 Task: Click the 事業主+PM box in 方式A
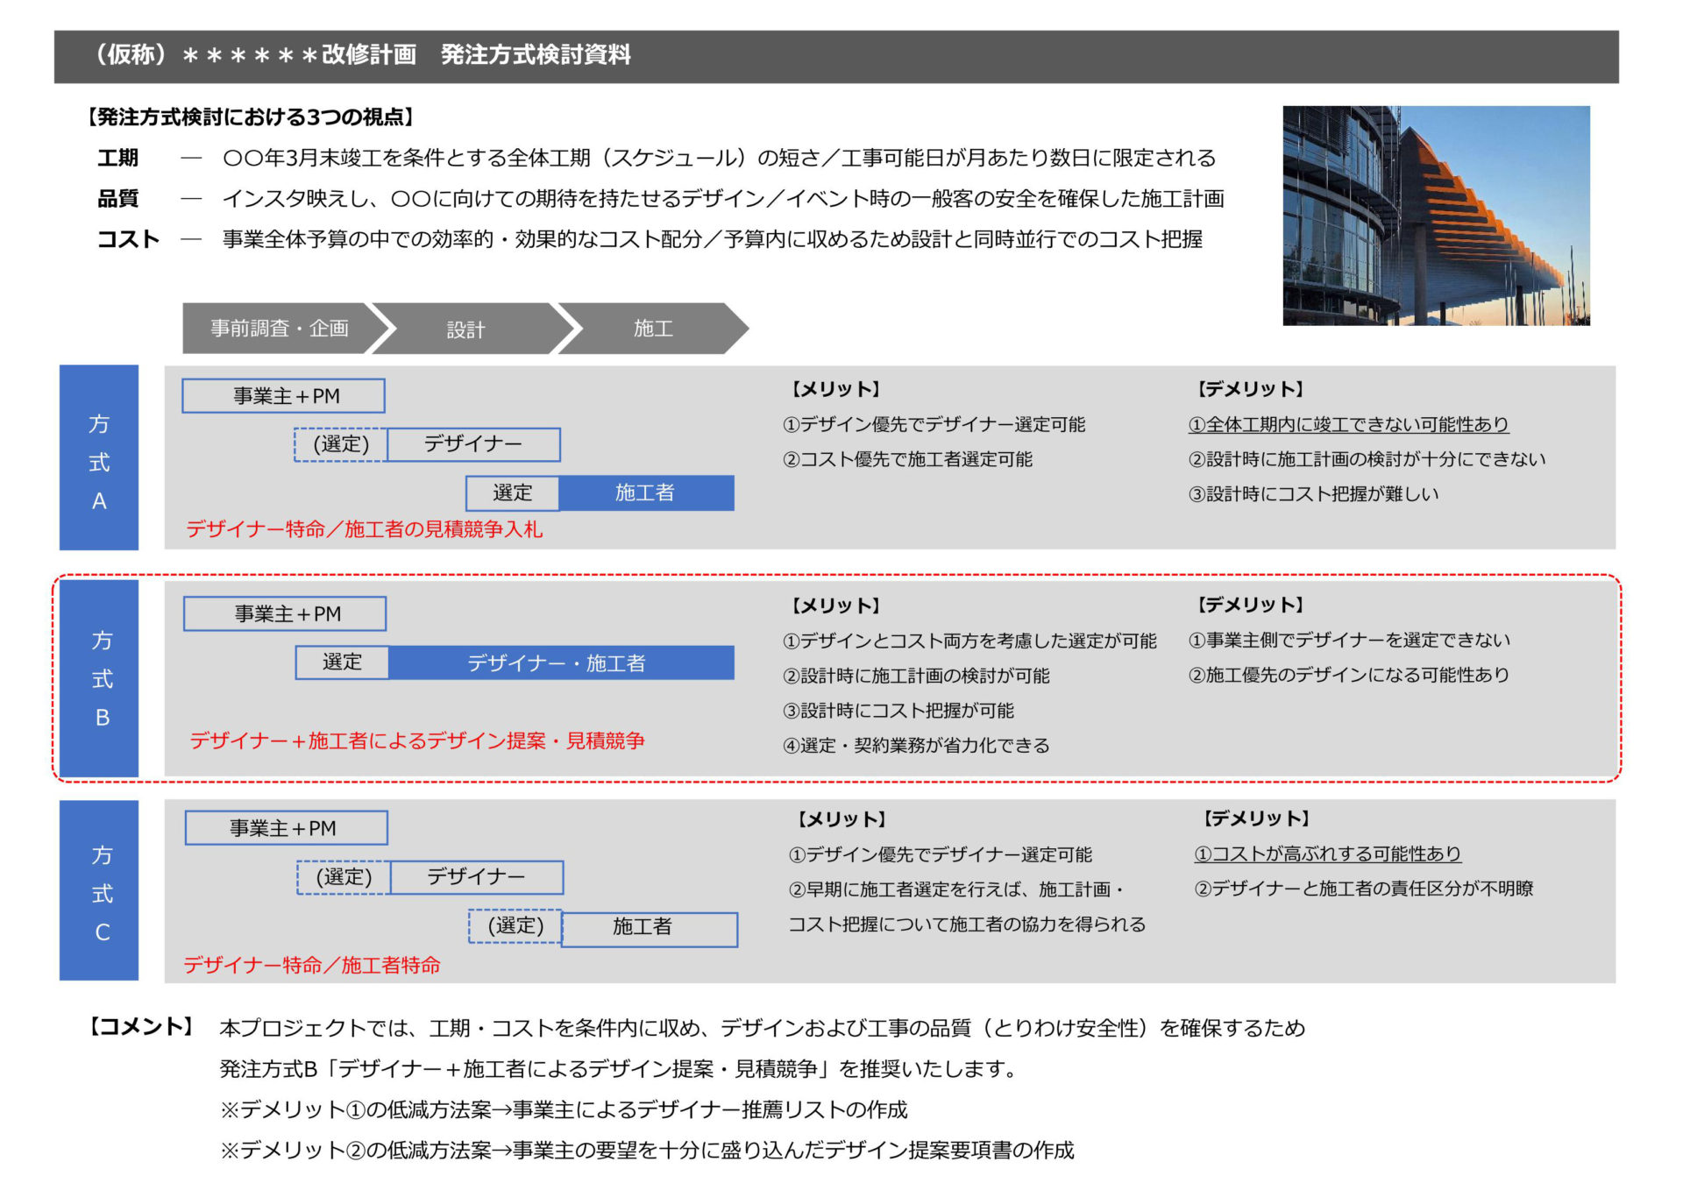pyautogui.click(x=284, y=396)
